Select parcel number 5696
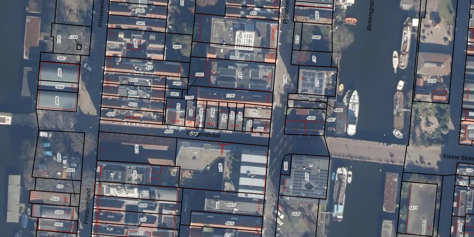The image size is (474, 237). (177, 47)
